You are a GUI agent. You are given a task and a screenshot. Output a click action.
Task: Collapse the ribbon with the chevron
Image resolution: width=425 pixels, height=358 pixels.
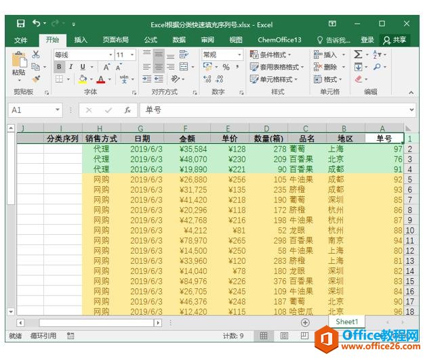(411, 93)
